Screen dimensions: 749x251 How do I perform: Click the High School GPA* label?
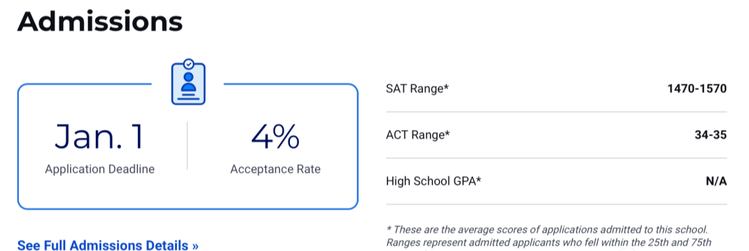tap(433, 181)
